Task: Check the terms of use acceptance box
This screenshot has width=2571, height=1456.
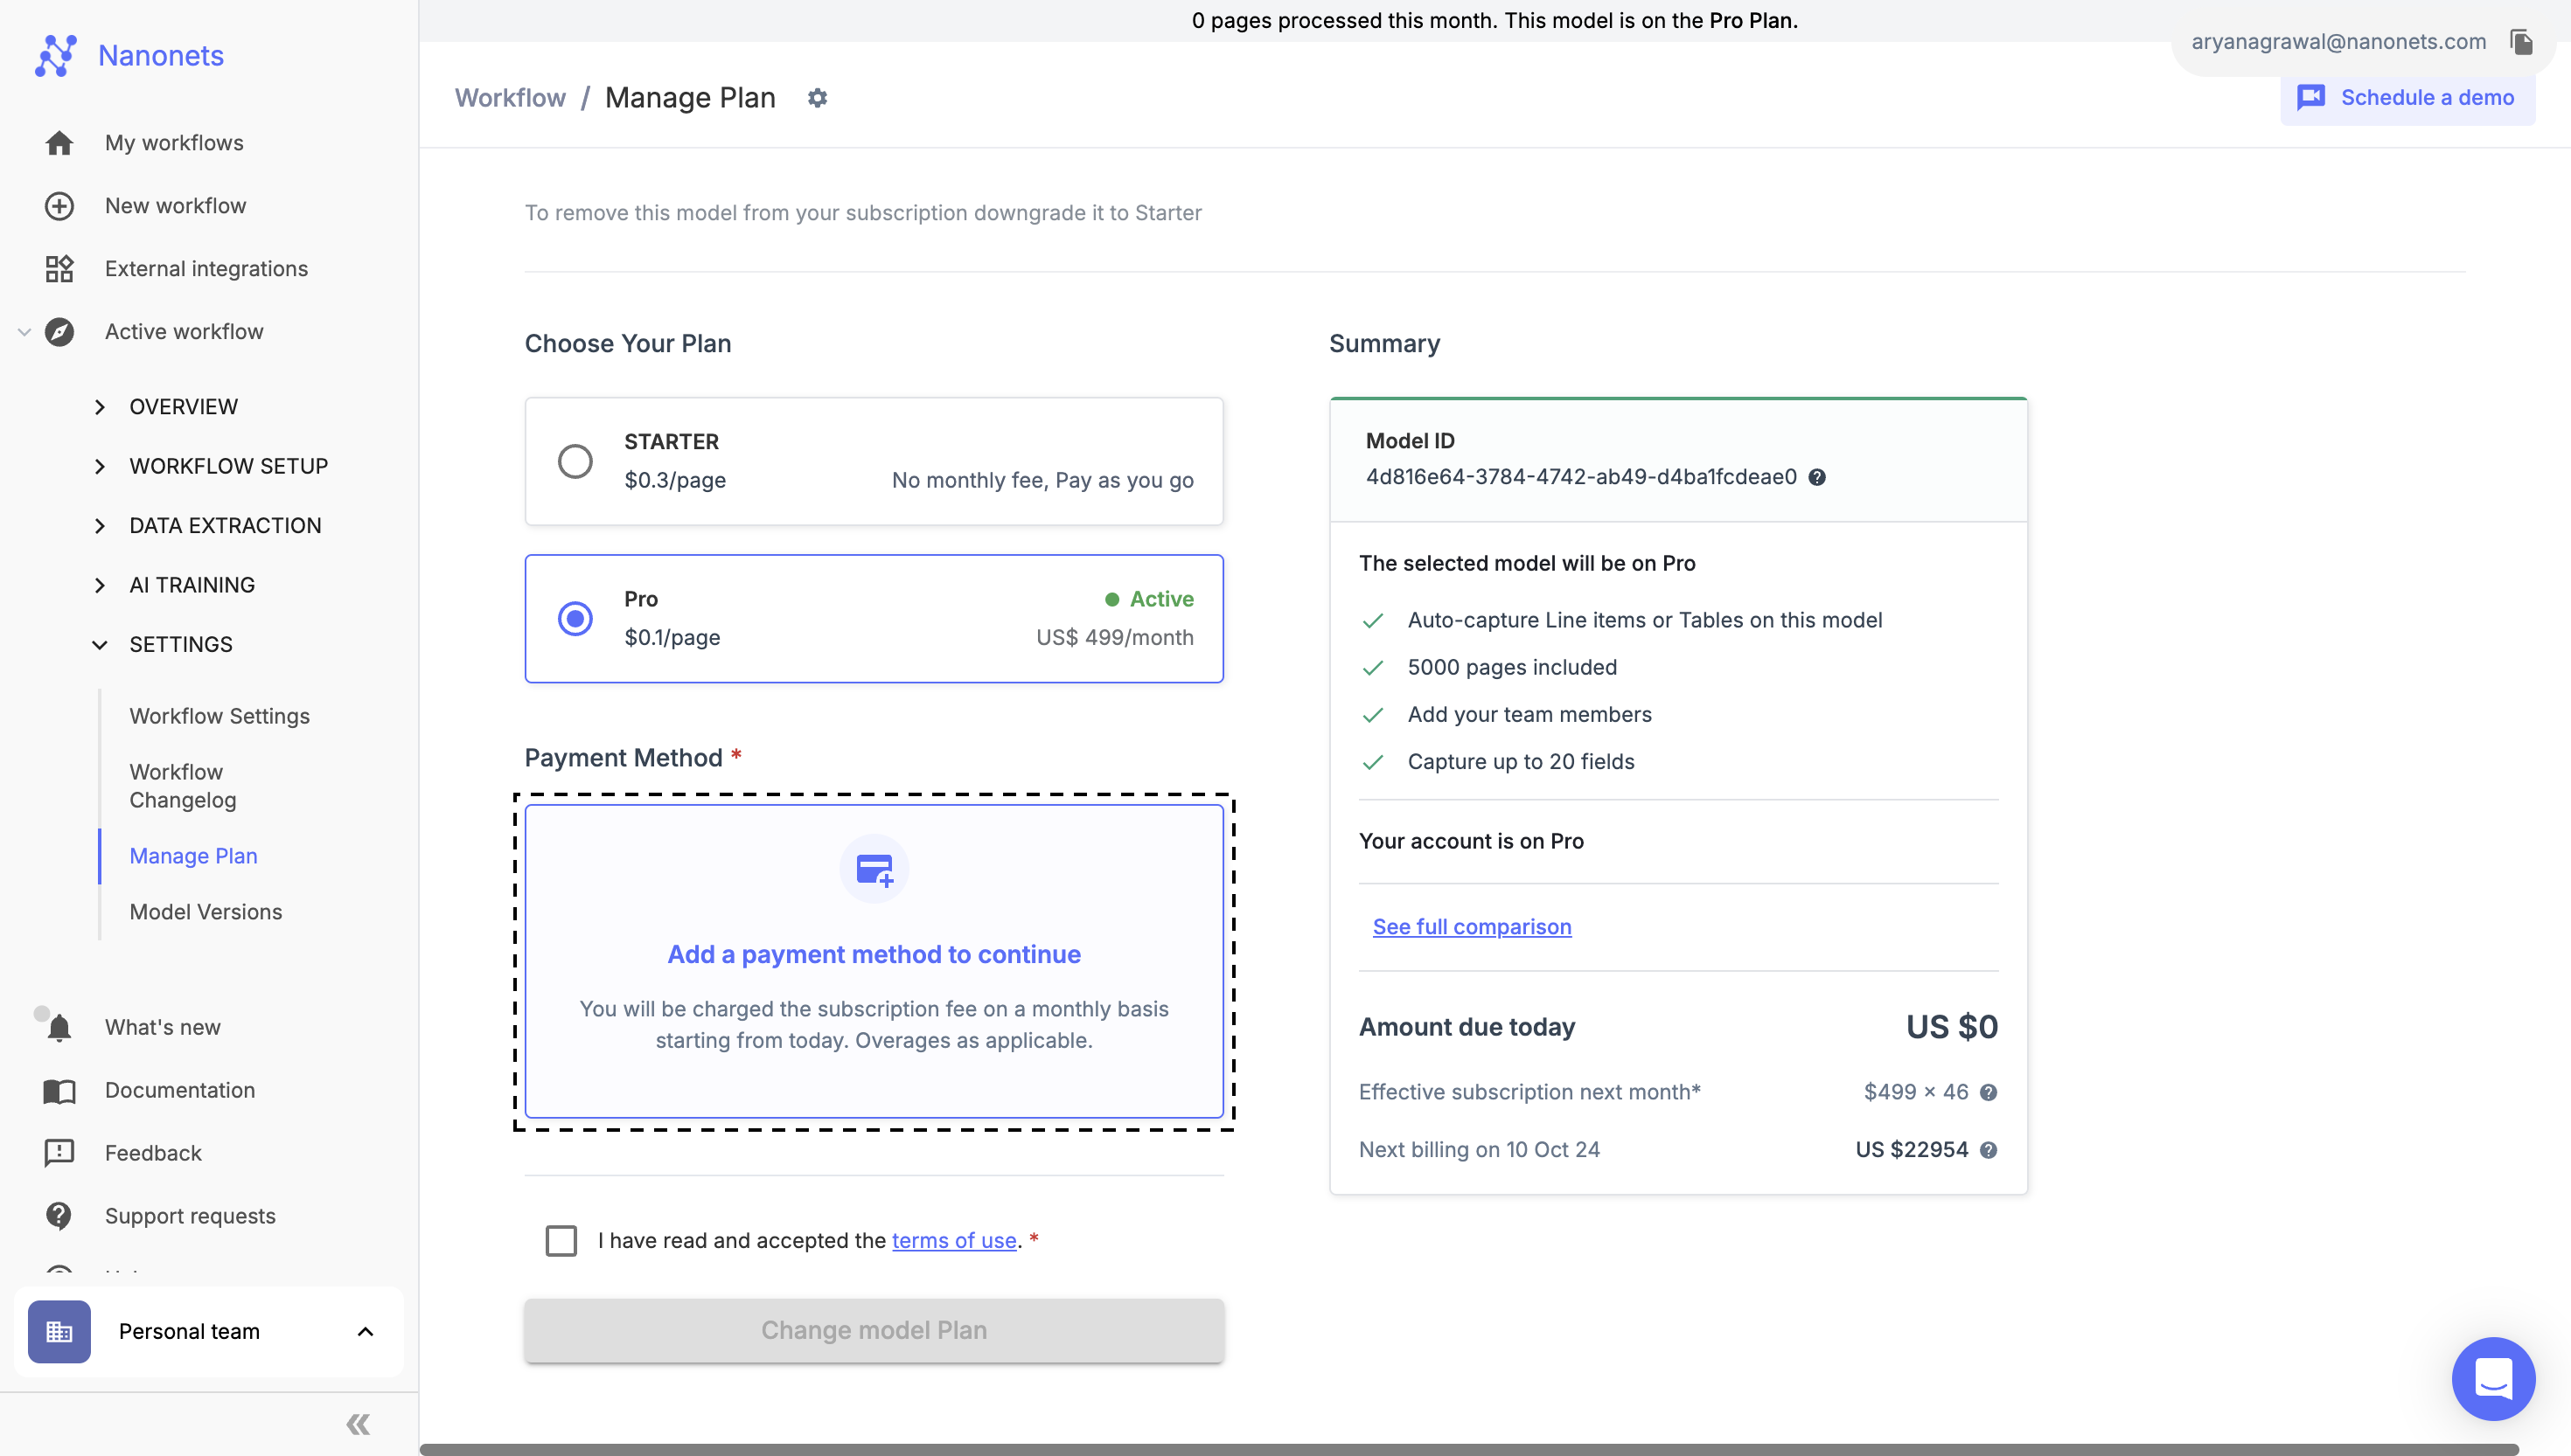Action: [x=561, y=1241]
